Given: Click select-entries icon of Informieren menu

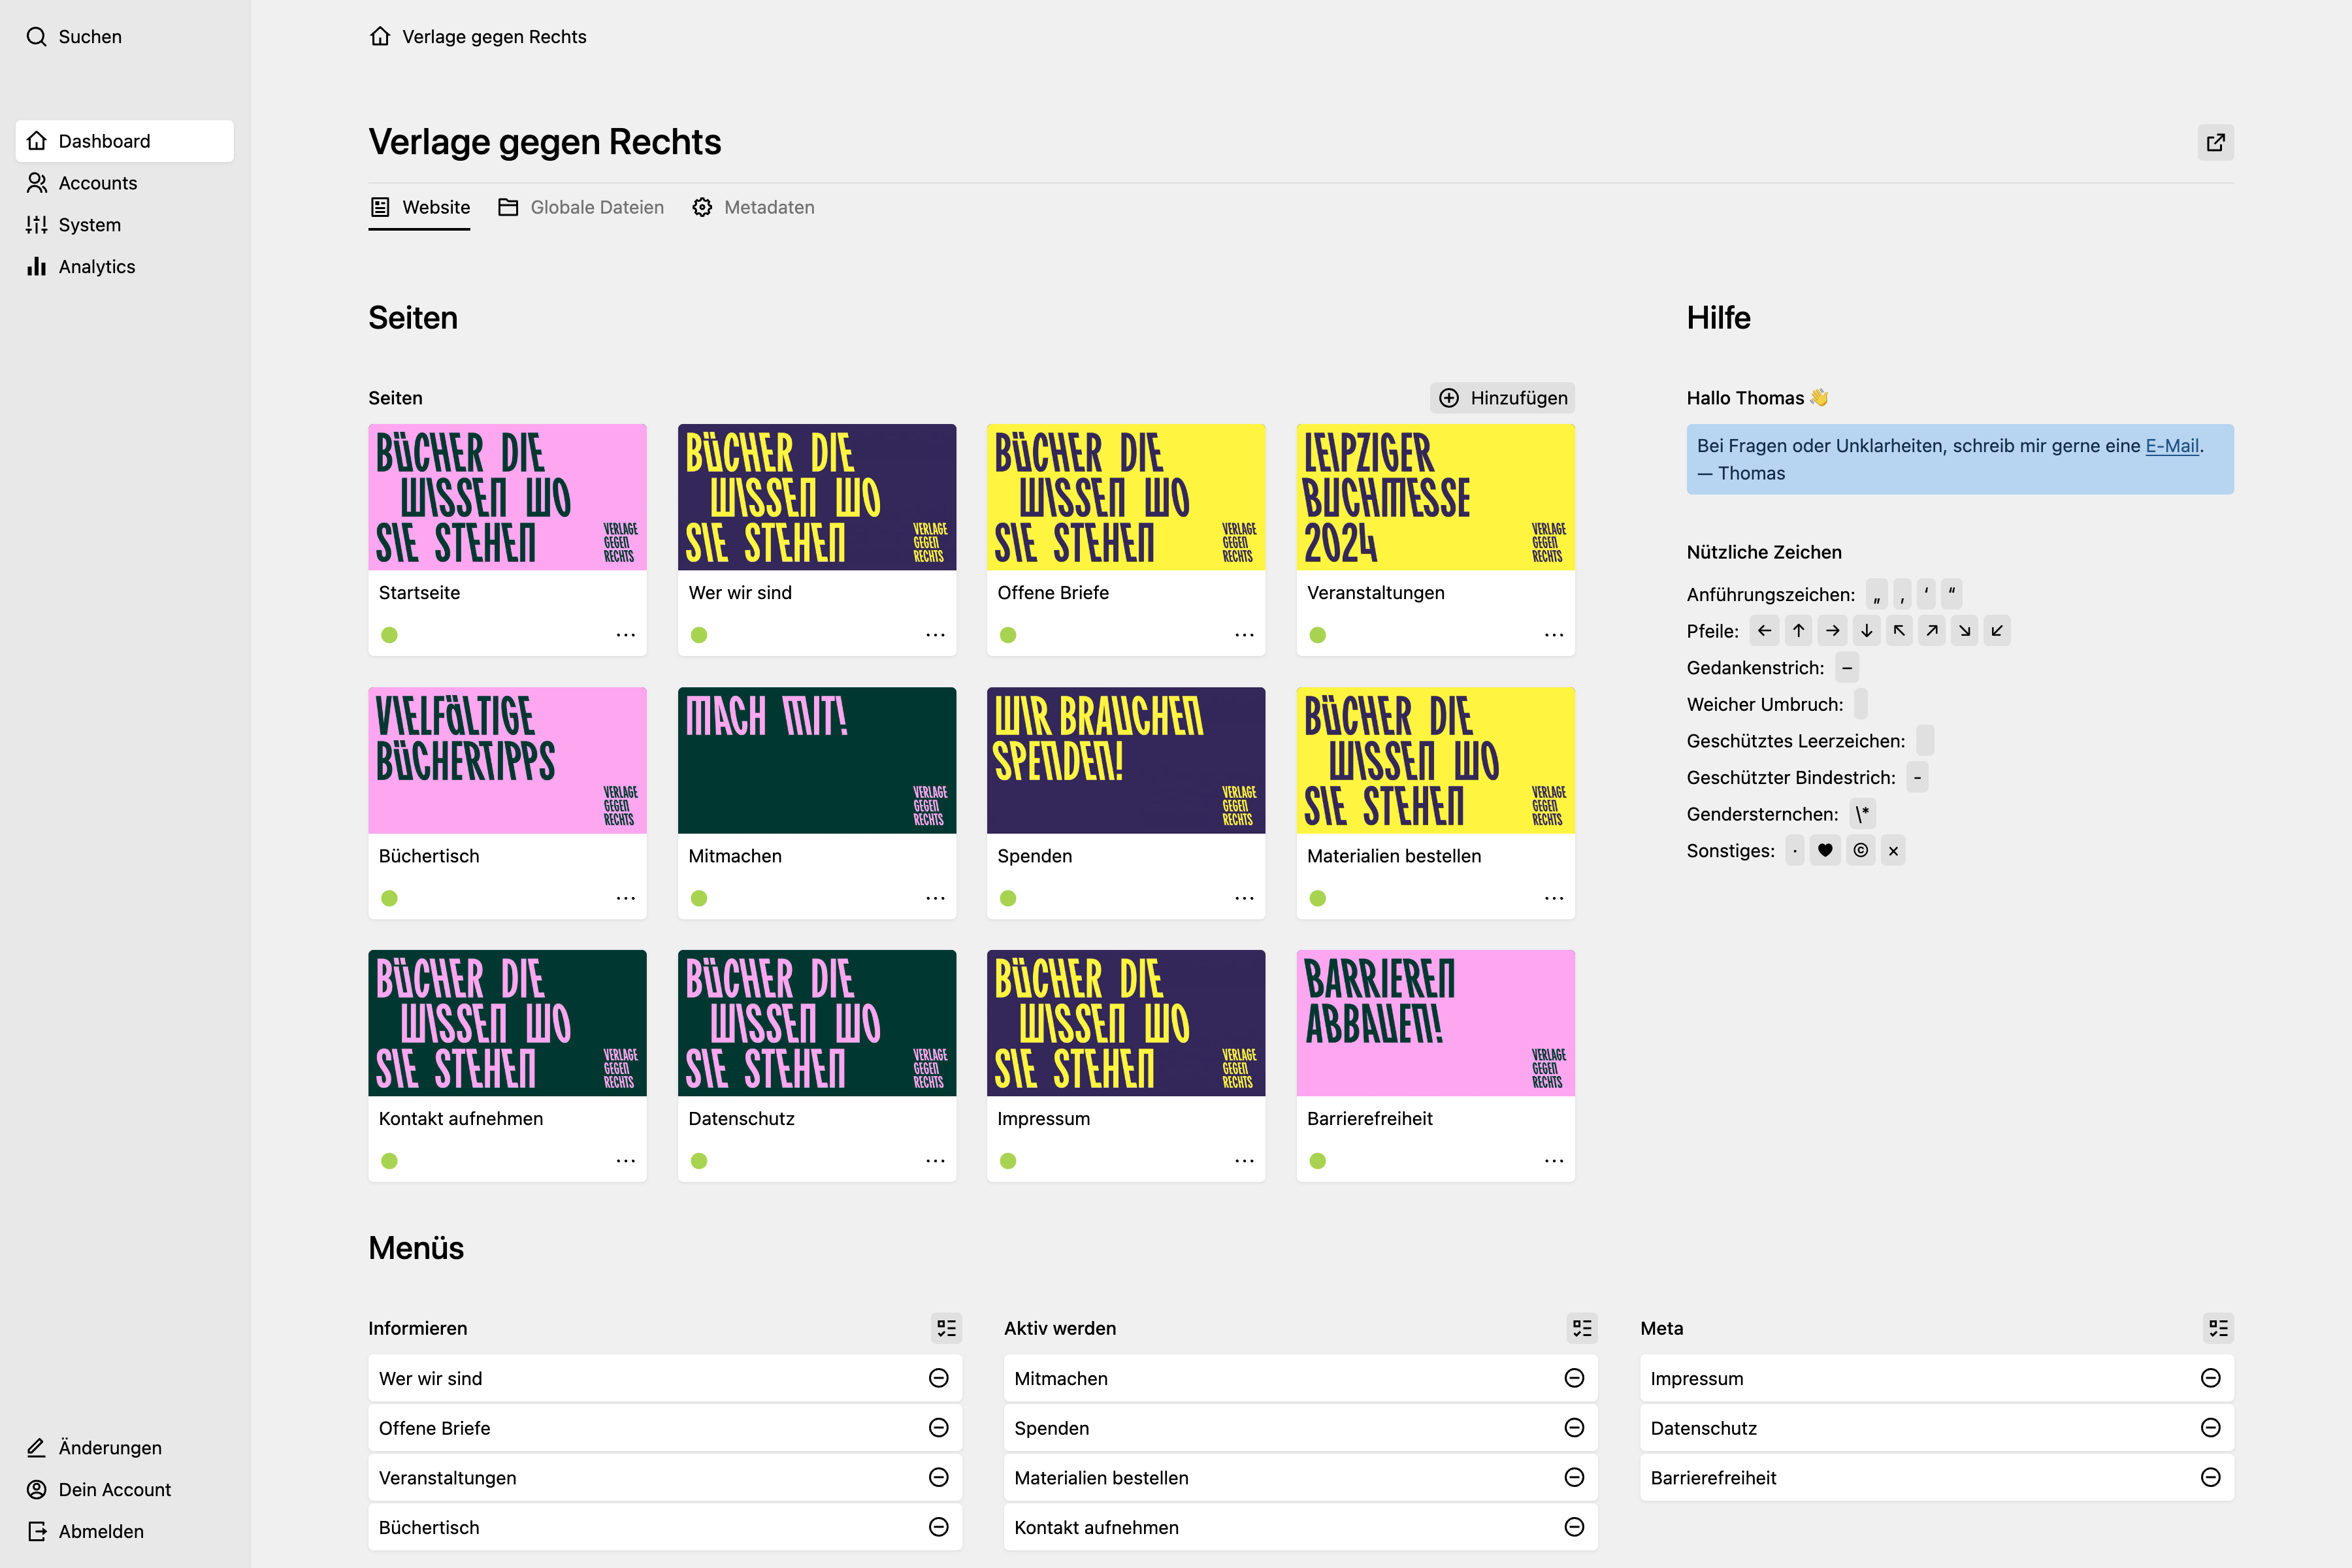Looking at the screenshot, I should (x=946, y=1328).
